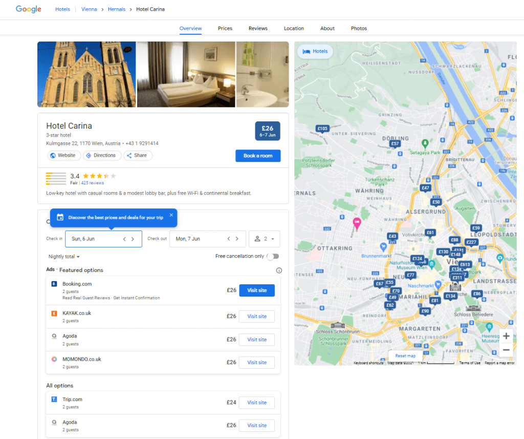The width and height of the screenshot is (524, 439).
Task: Open the Nightly total dropdown
Action: point(63,256)
